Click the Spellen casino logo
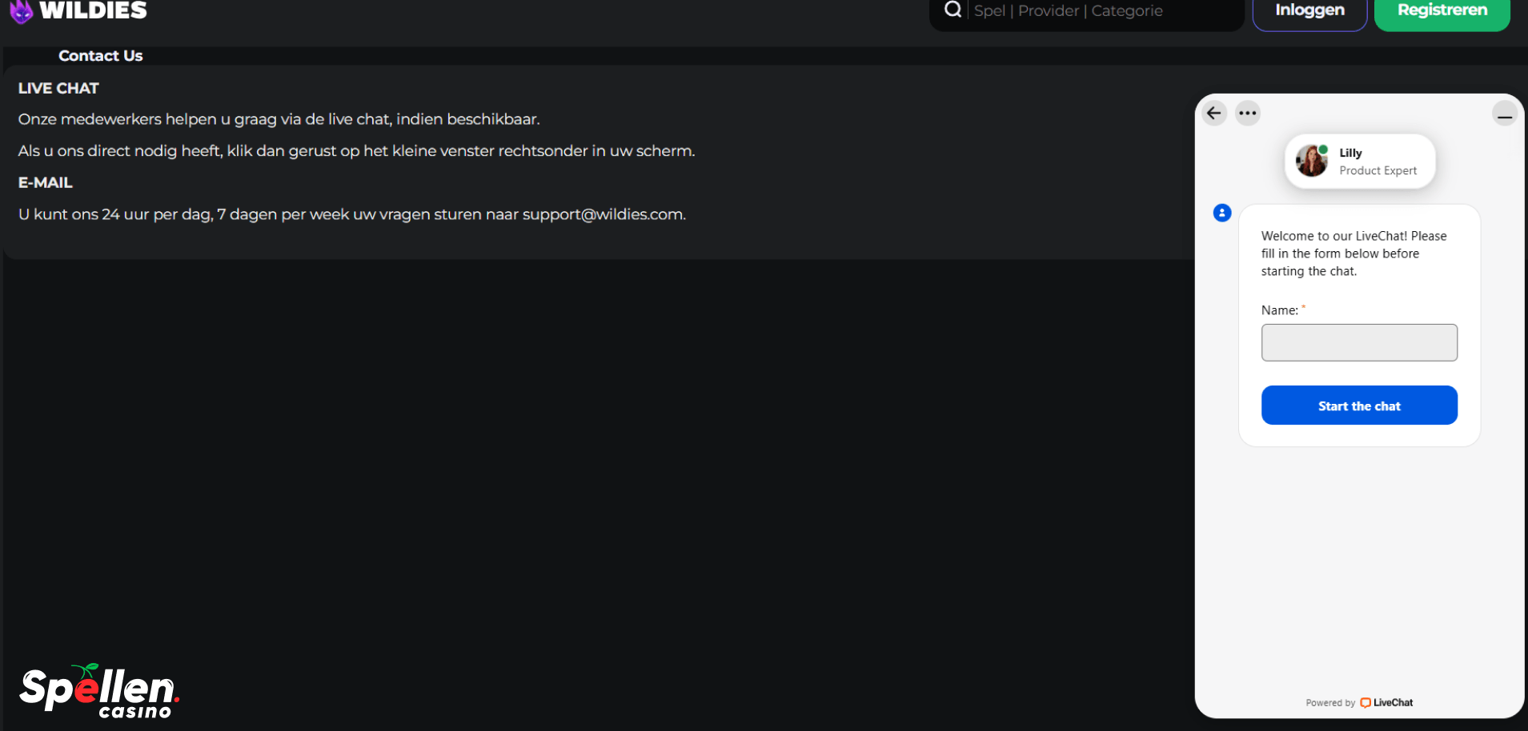 click(x=99, y=692)
